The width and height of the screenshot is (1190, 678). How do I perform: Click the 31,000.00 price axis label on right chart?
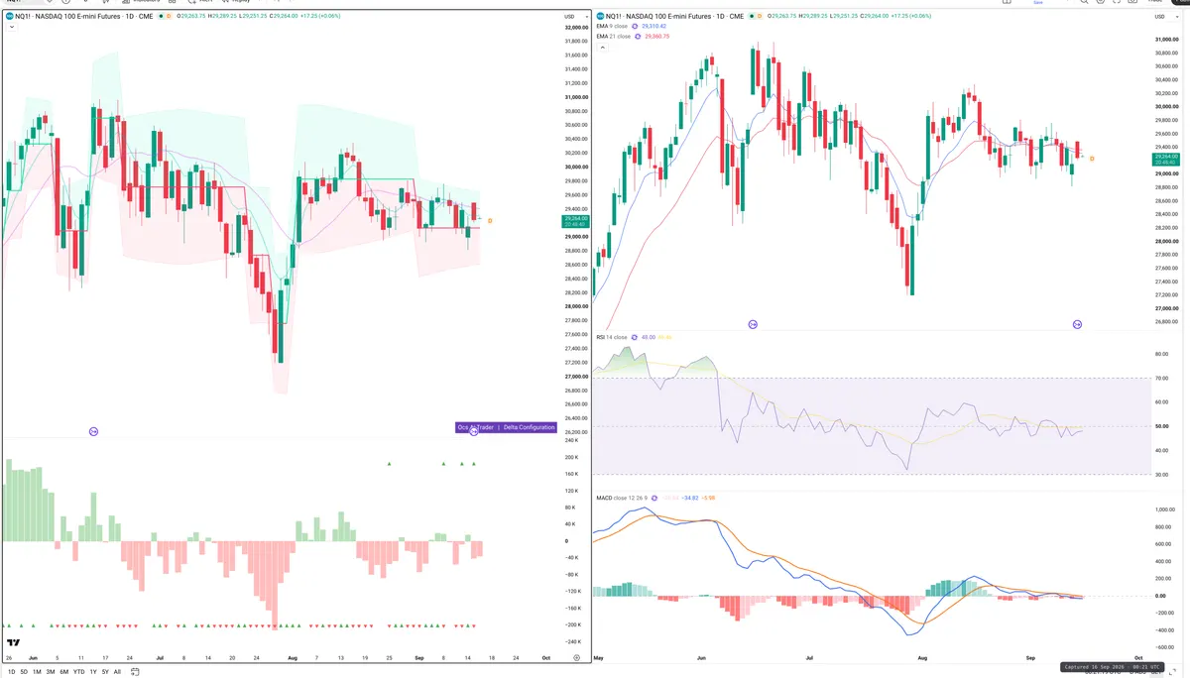pyautogui.click(x=1166, y=39)
